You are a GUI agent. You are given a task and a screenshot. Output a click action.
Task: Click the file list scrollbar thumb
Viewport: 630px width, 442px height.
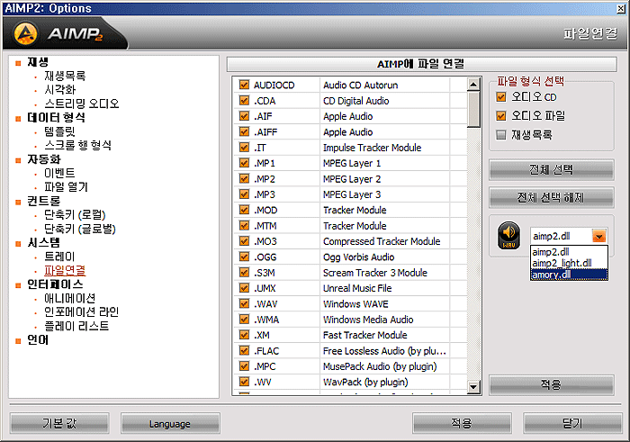coord(473,109)
